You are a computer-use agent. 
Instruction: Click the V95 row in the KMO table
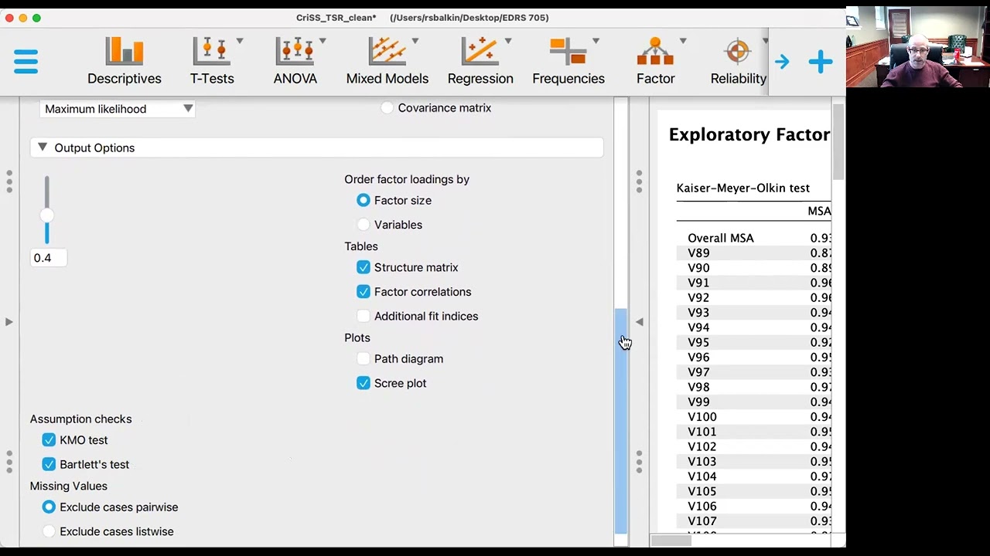(754, 342)
